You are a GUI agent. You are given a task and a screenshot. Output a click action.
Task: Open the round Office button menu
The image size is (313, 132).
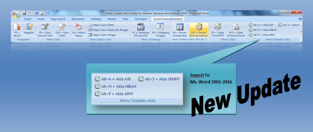[16, 15]
